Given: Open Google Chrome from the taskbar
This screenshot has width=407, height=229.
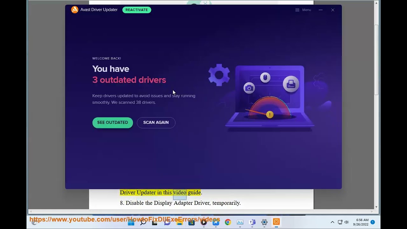Looking at the screenshot, I should coord(228,222).
